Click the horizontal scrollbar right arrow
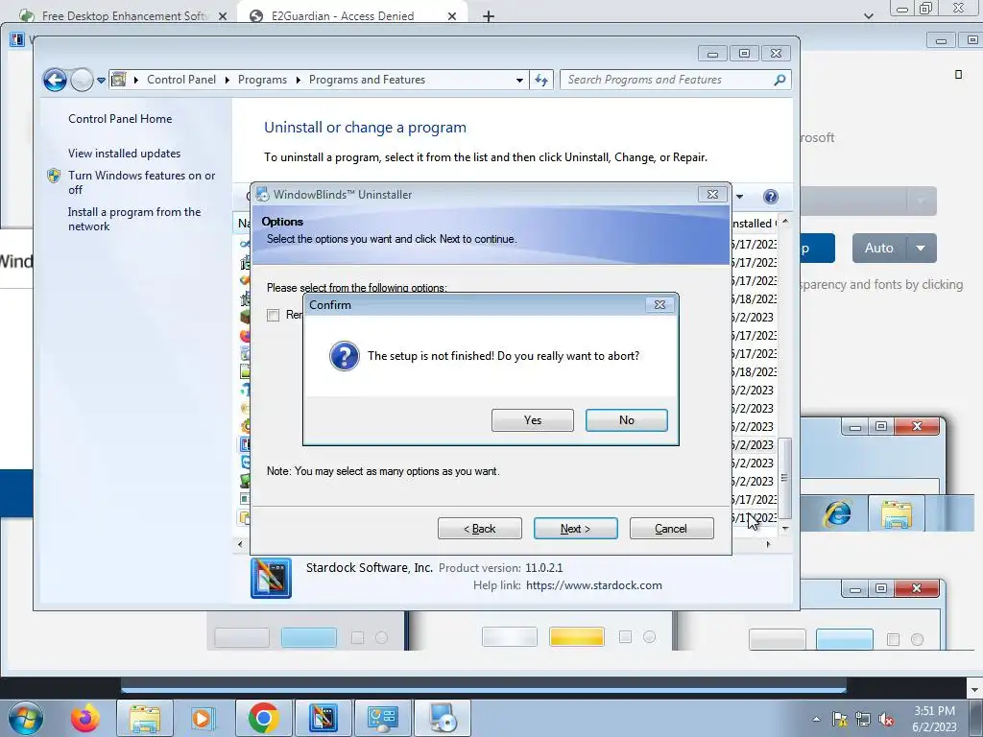 click(x=769, y=544)
